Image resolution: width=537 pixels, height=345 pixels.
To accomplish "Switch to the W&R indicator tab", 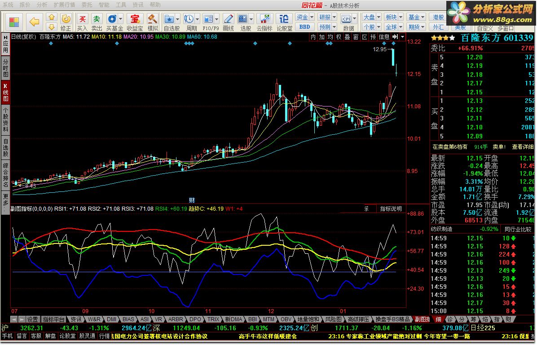I will click(x=94, y=319).
